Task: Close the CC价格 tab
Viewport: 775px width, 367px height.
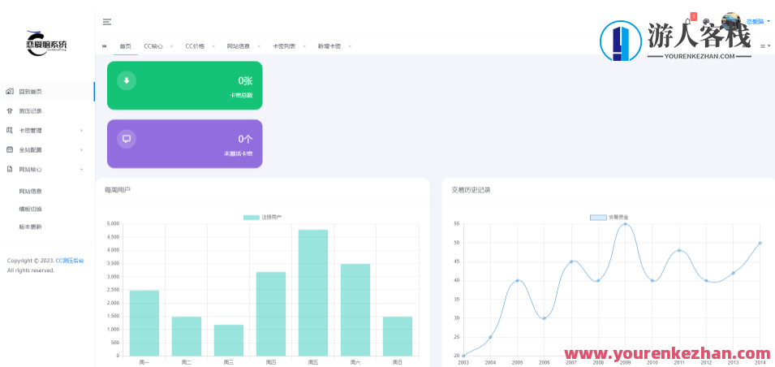Action: pos(213,46)
